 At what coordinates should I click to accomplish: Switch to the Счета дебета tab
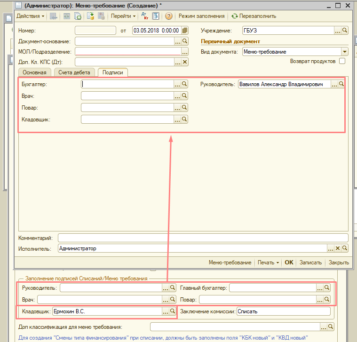point(74,72)
